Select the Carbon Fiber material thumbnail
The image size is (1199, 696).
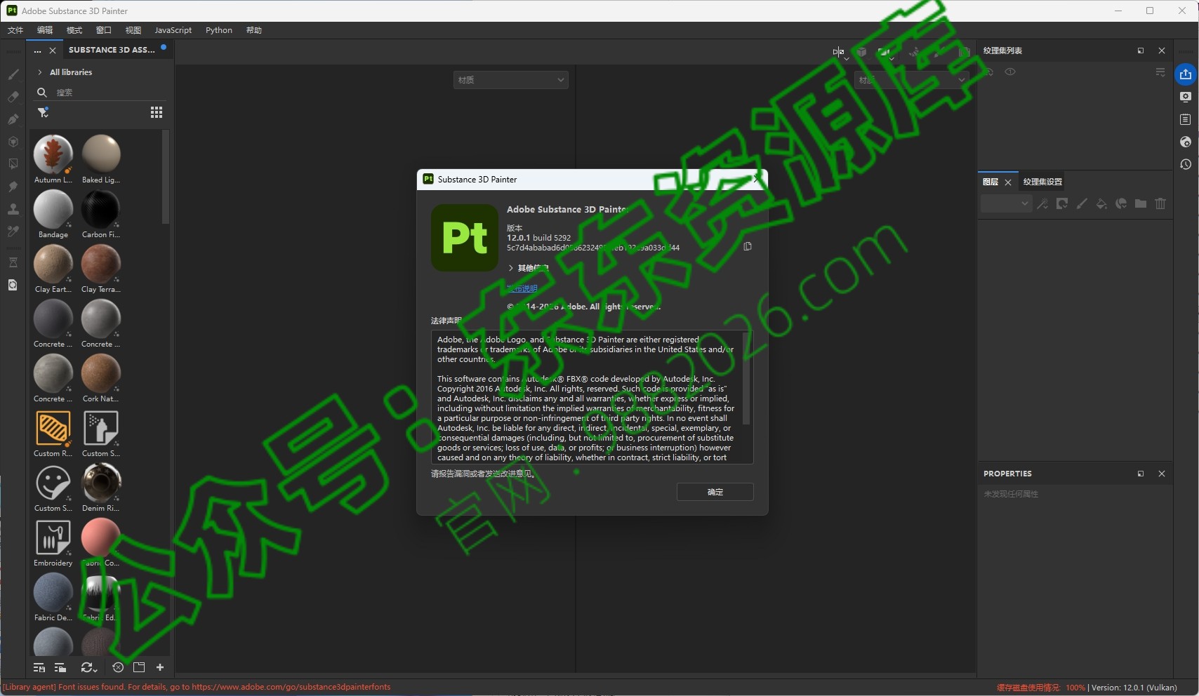pos(101,209)
